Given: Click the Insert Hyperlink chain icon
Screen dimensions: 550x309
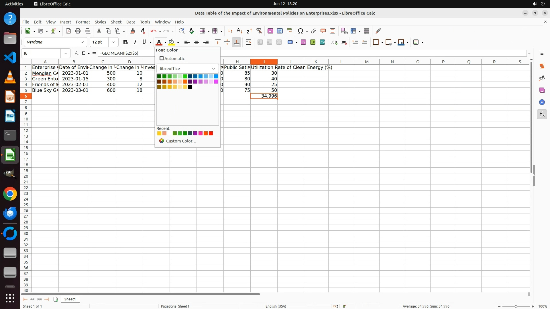Looking at the screenshot, I should coord(314,31).
